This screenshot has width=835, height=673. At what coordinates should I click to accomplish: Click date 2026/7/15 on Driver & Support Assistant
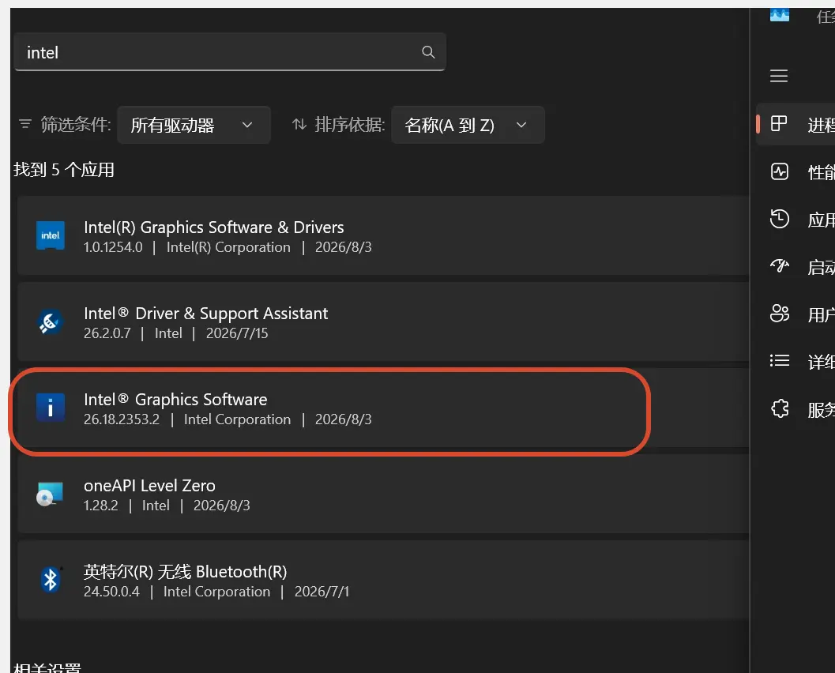pyautogui.click(x=237, y=334)
